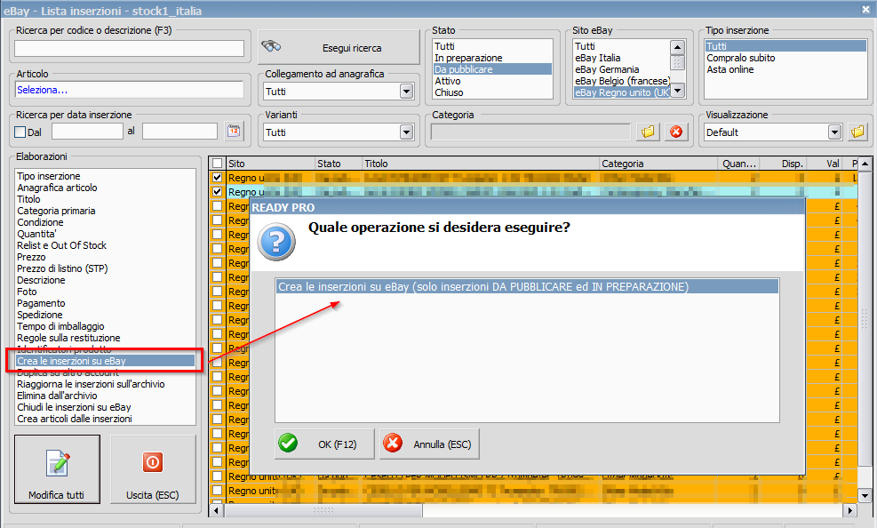Click the horizontal scrollbar left arrow

click(217, 510)
